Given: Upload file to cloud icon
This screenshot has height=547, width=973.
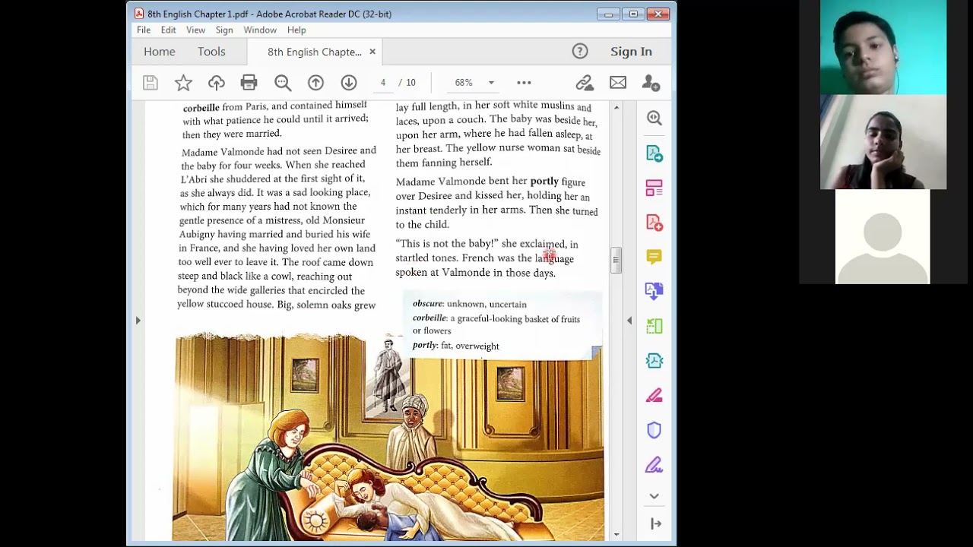Looking at the screenshot, I should tap(217, 83).
